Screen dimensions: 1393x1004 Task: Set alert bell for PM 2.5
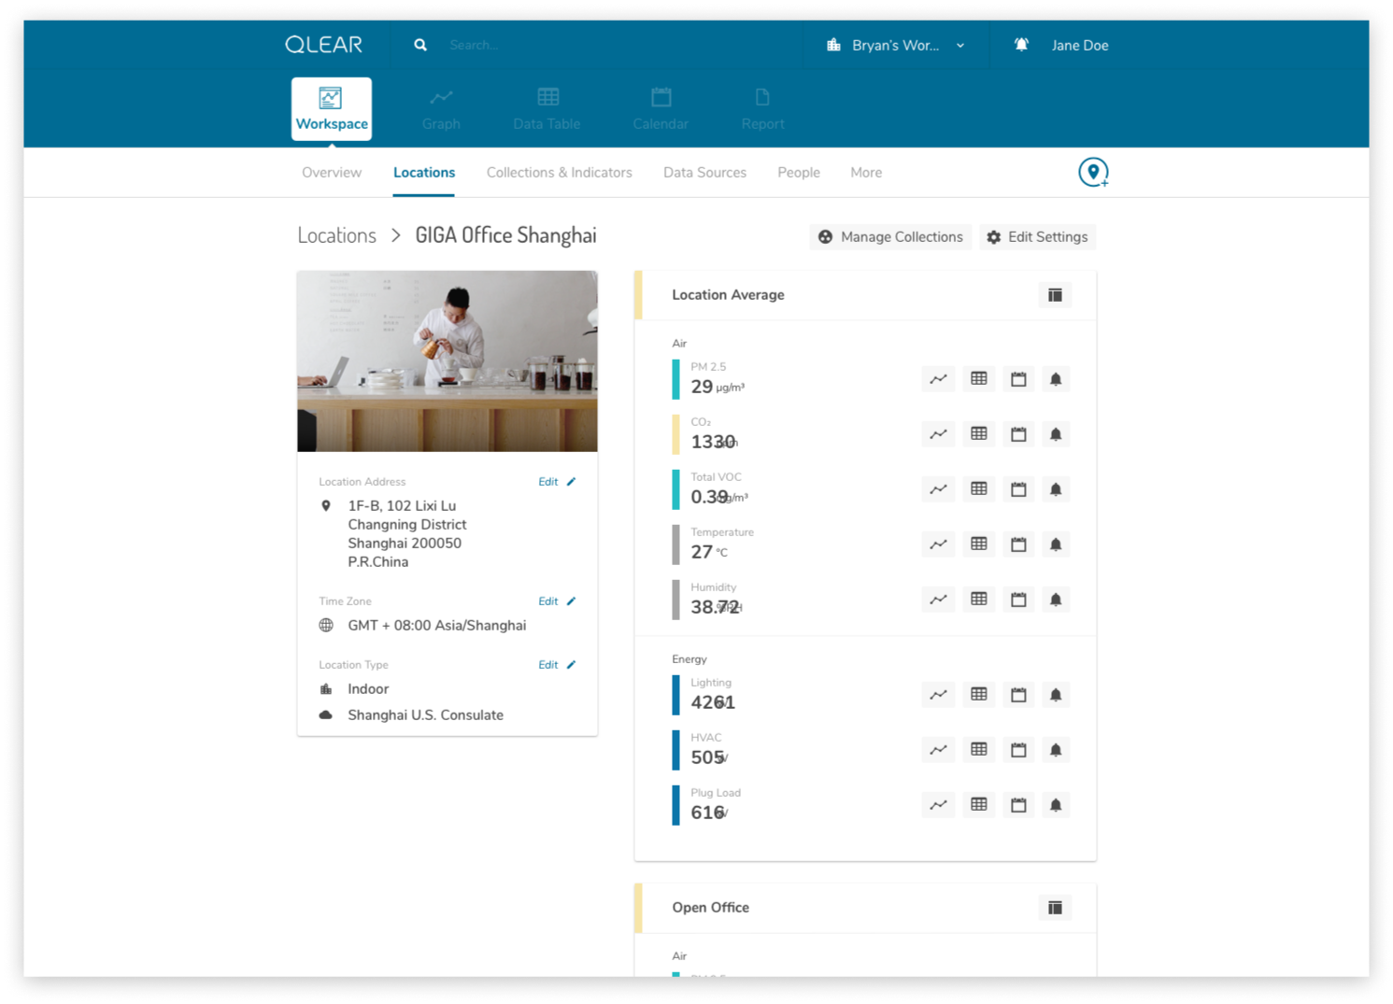click(x=1056, y=379)
